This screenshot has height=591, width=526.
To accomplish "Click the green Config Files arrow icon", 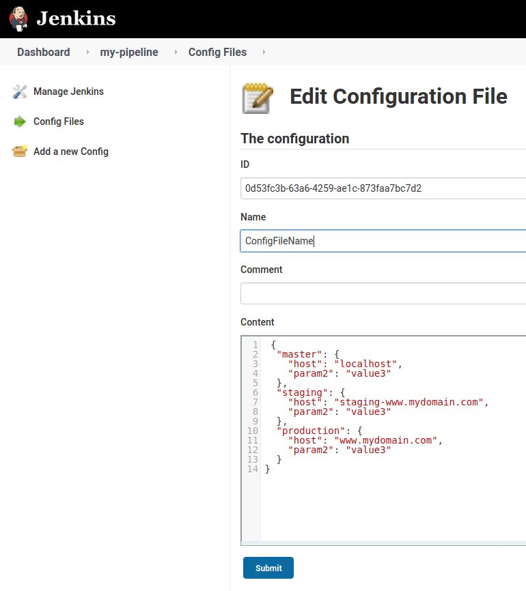I will pyautogui.click(x=20, y=121).
